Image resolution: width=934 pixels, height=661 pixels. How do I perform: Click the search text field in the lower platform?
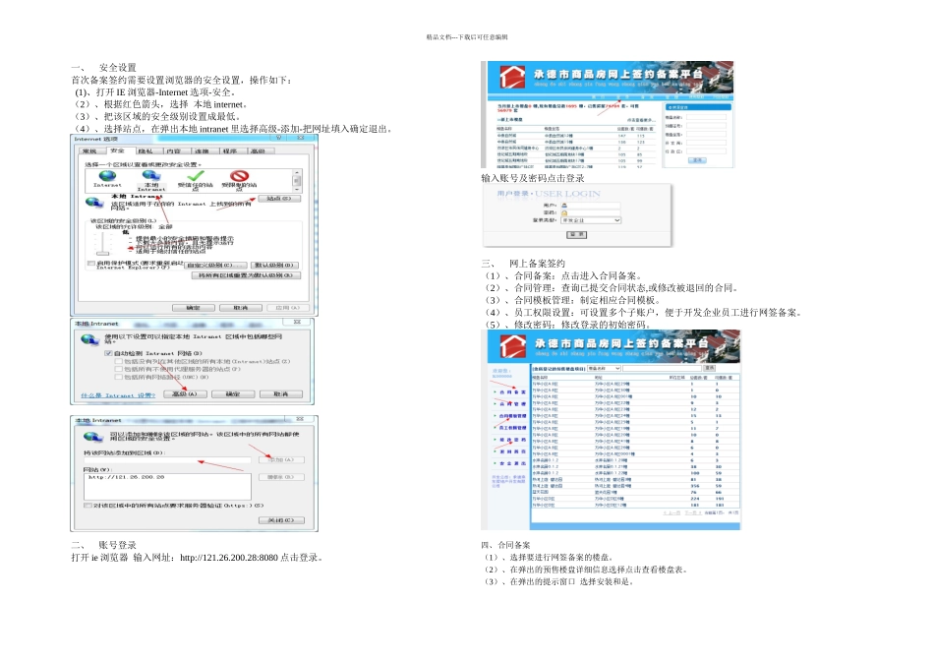point(662,368)
